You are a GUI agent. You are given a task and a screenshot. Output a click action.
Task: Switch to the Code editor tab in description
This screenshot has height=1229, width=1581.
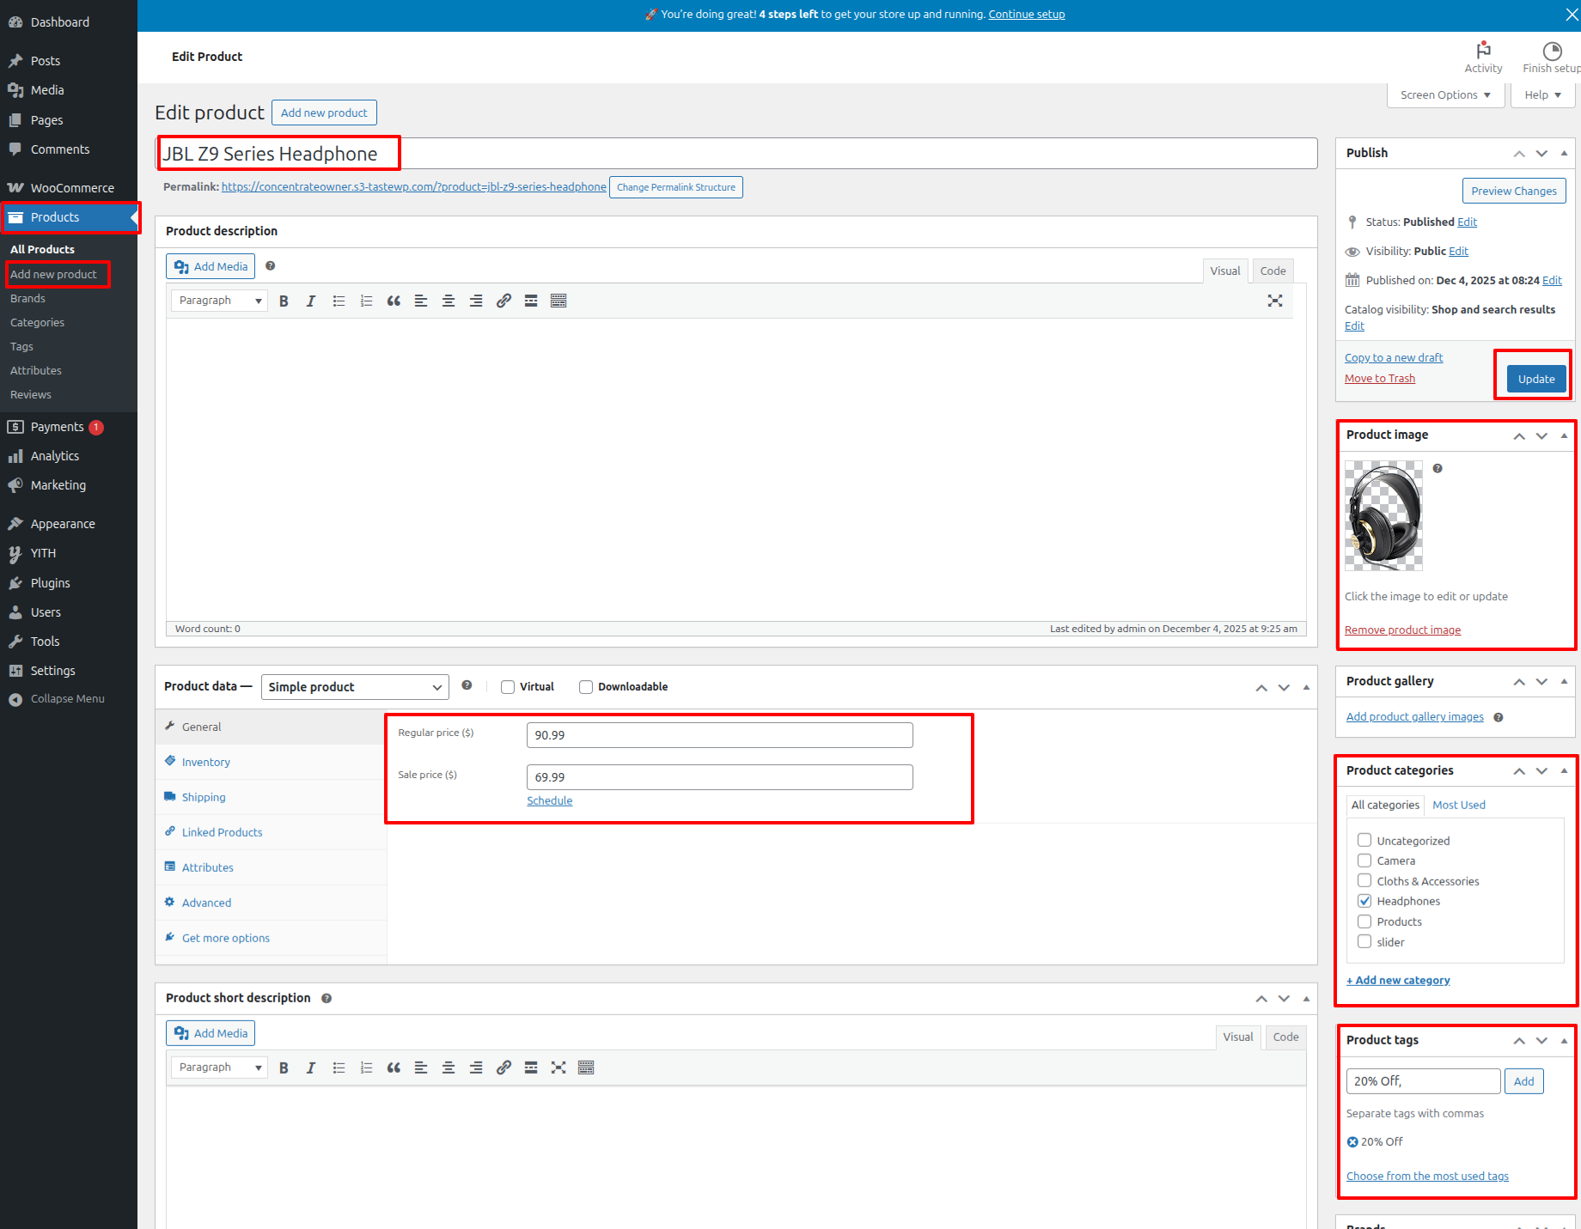tap(1273, 271)
